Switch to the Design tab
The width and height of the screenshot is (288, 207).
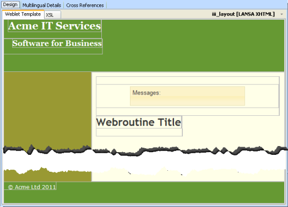tap(10, 4)
